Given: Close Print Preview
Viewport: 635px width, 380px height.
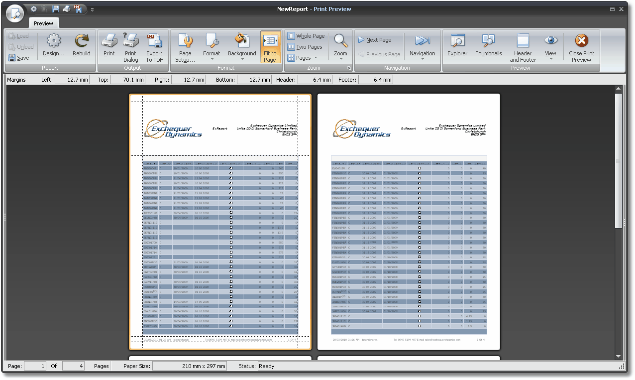Looking at the screenshot, I should click(581, 47).
